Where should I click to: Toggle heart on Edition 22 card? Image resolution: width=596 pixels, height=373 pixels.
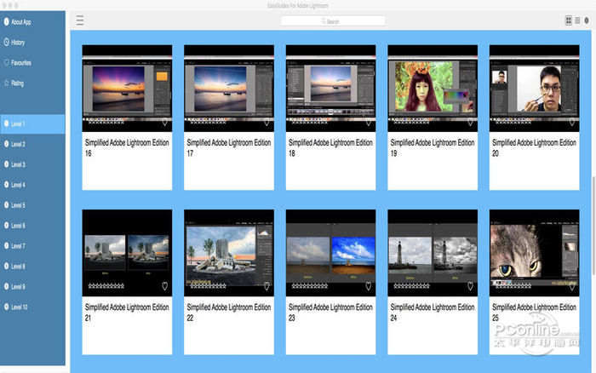[x=266, y=286]
